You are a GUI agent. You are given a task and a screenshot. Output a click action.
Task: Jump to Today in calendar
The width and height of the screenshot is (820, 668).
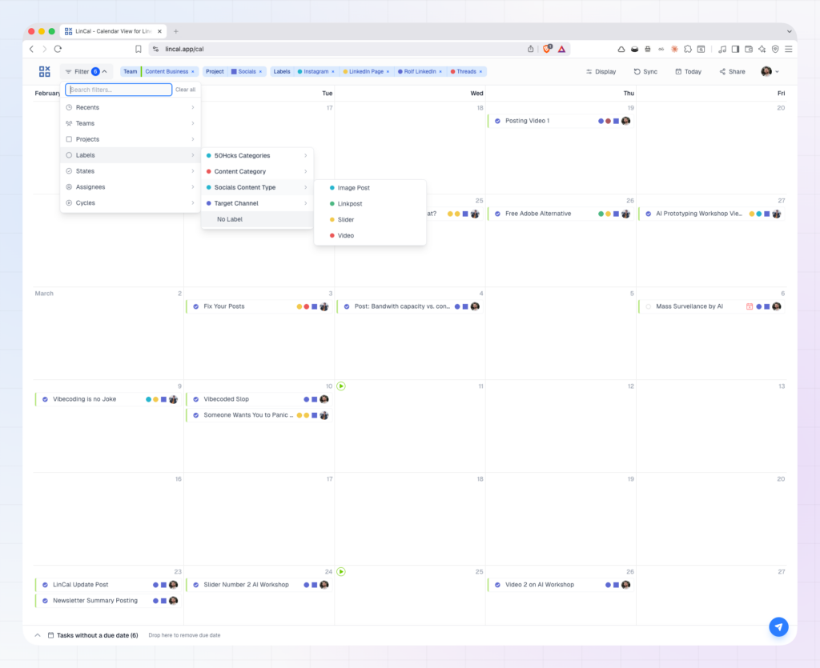click(688, 72)
